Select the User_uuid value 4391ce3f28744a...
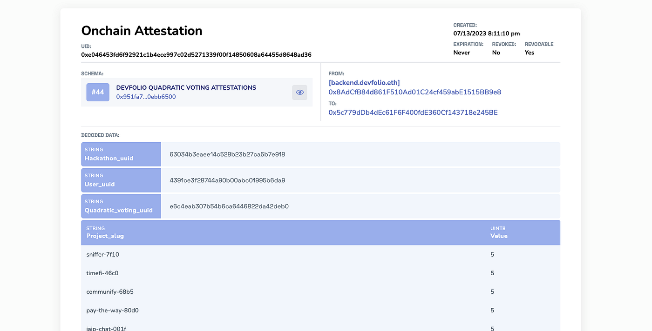 click(227, 180)
